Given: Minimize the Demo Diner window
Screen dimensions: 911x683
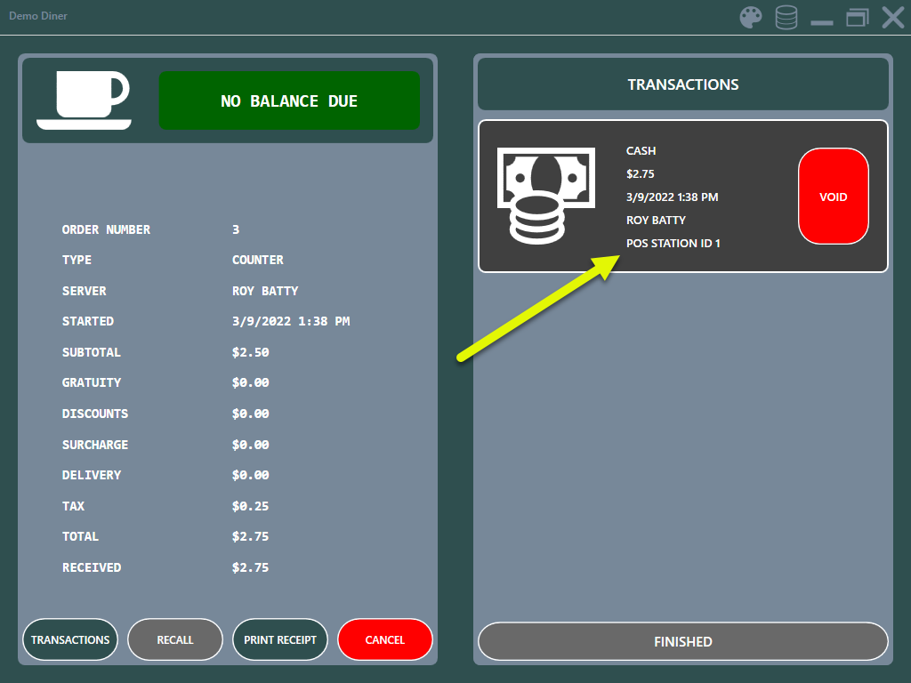Looking at the screenshot, I should click(822, 20).
